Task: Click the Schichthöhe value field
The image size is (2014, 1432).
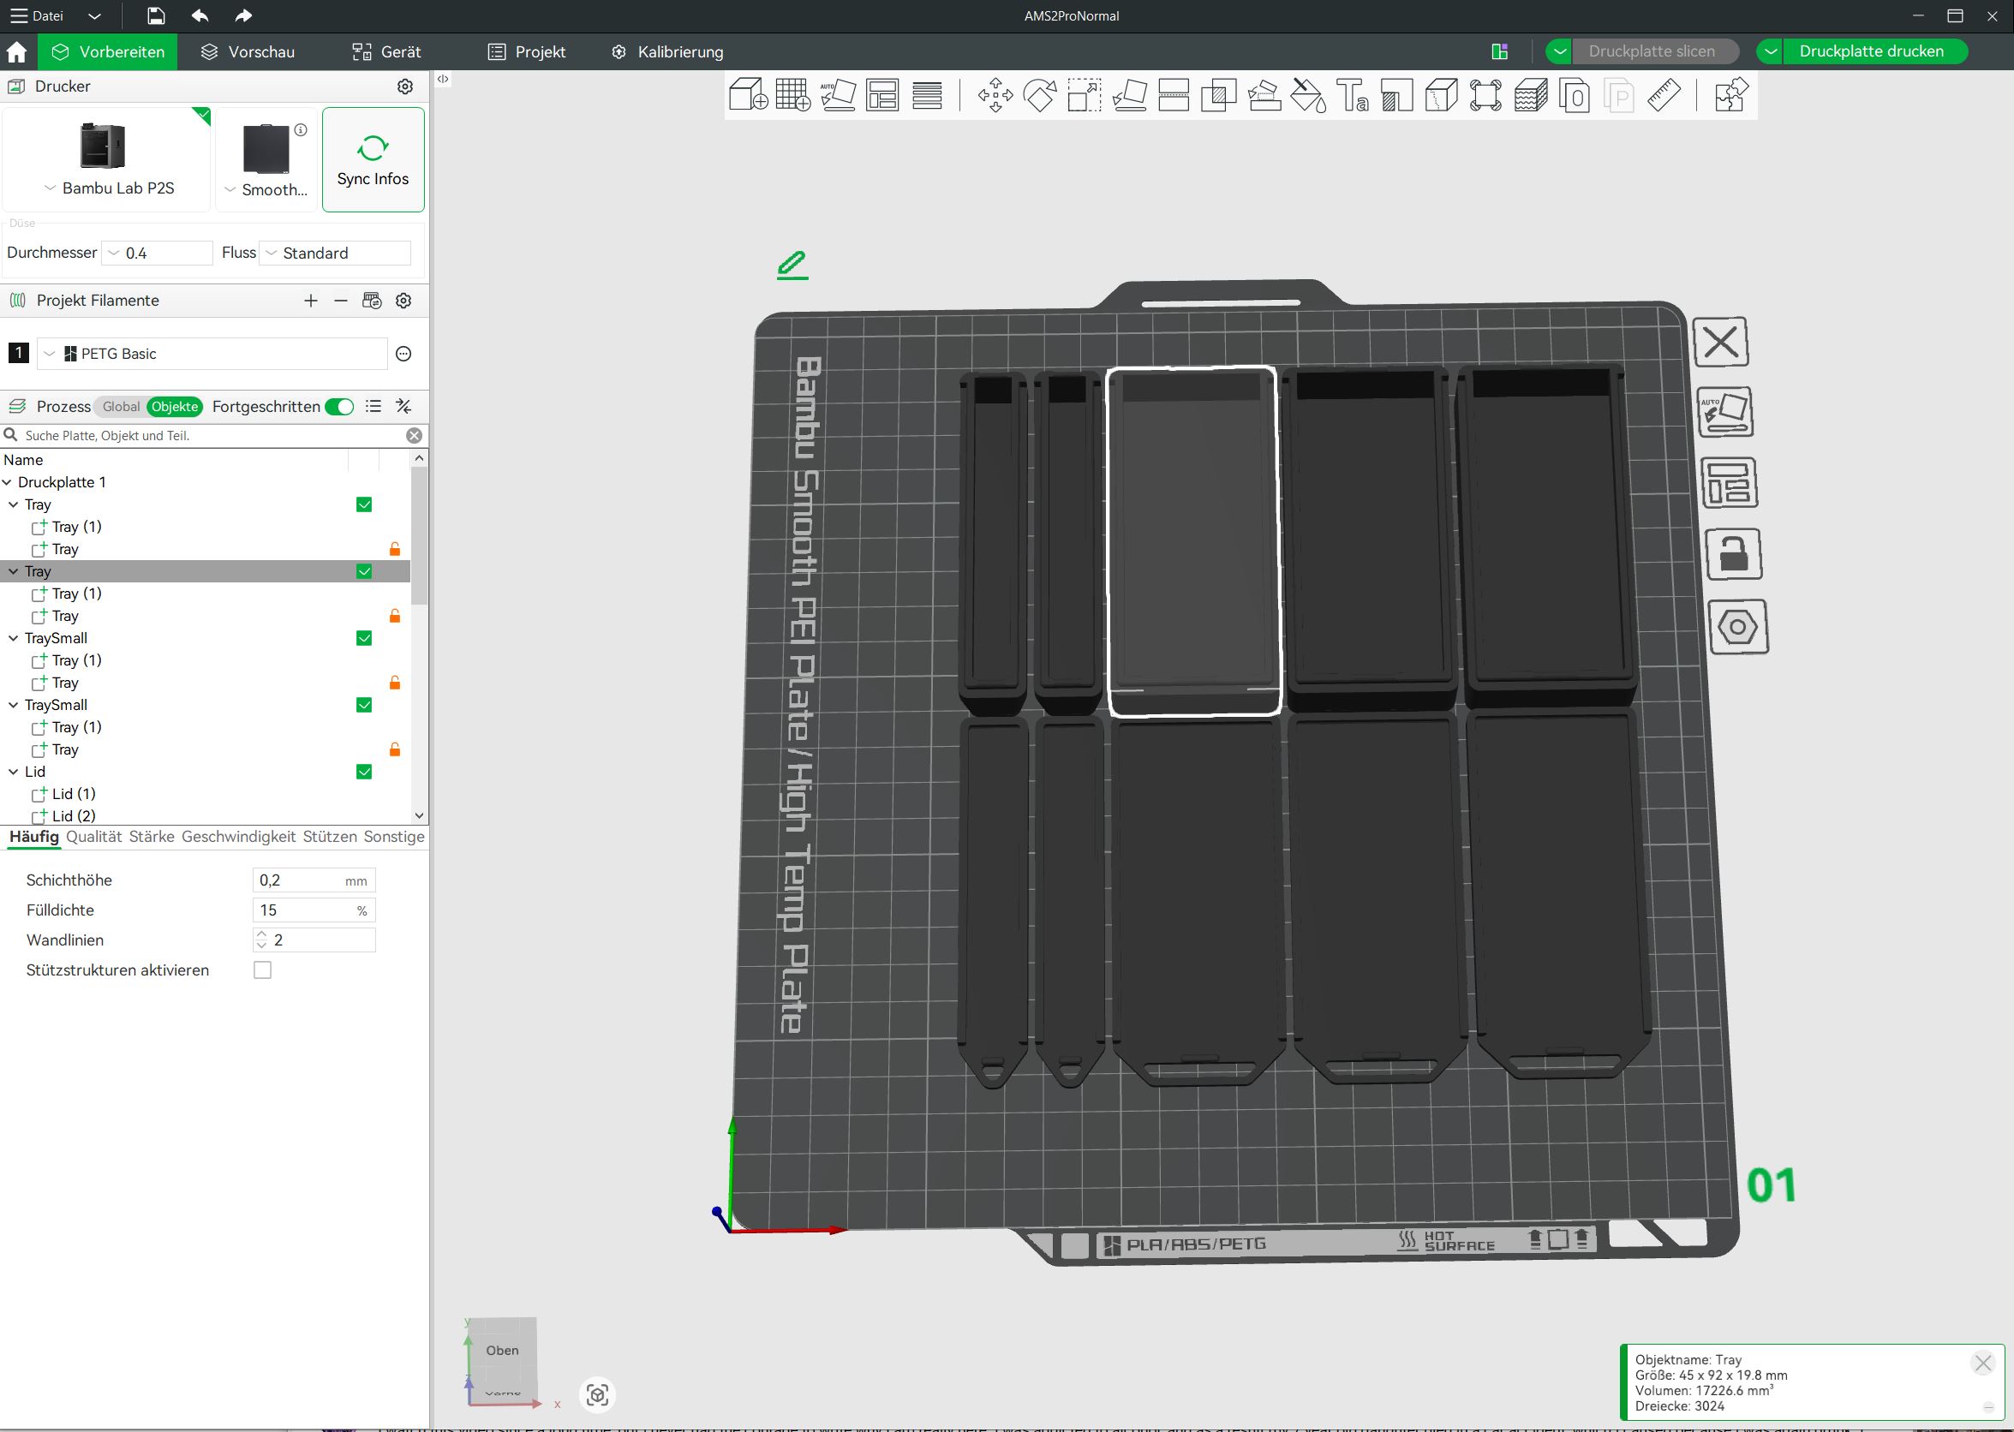Action: click(300, 880)
